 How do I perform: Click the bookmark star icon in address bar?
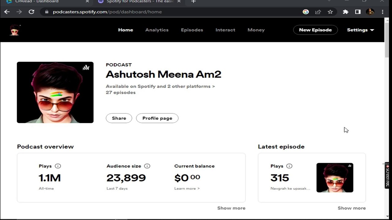pos(330,12)
